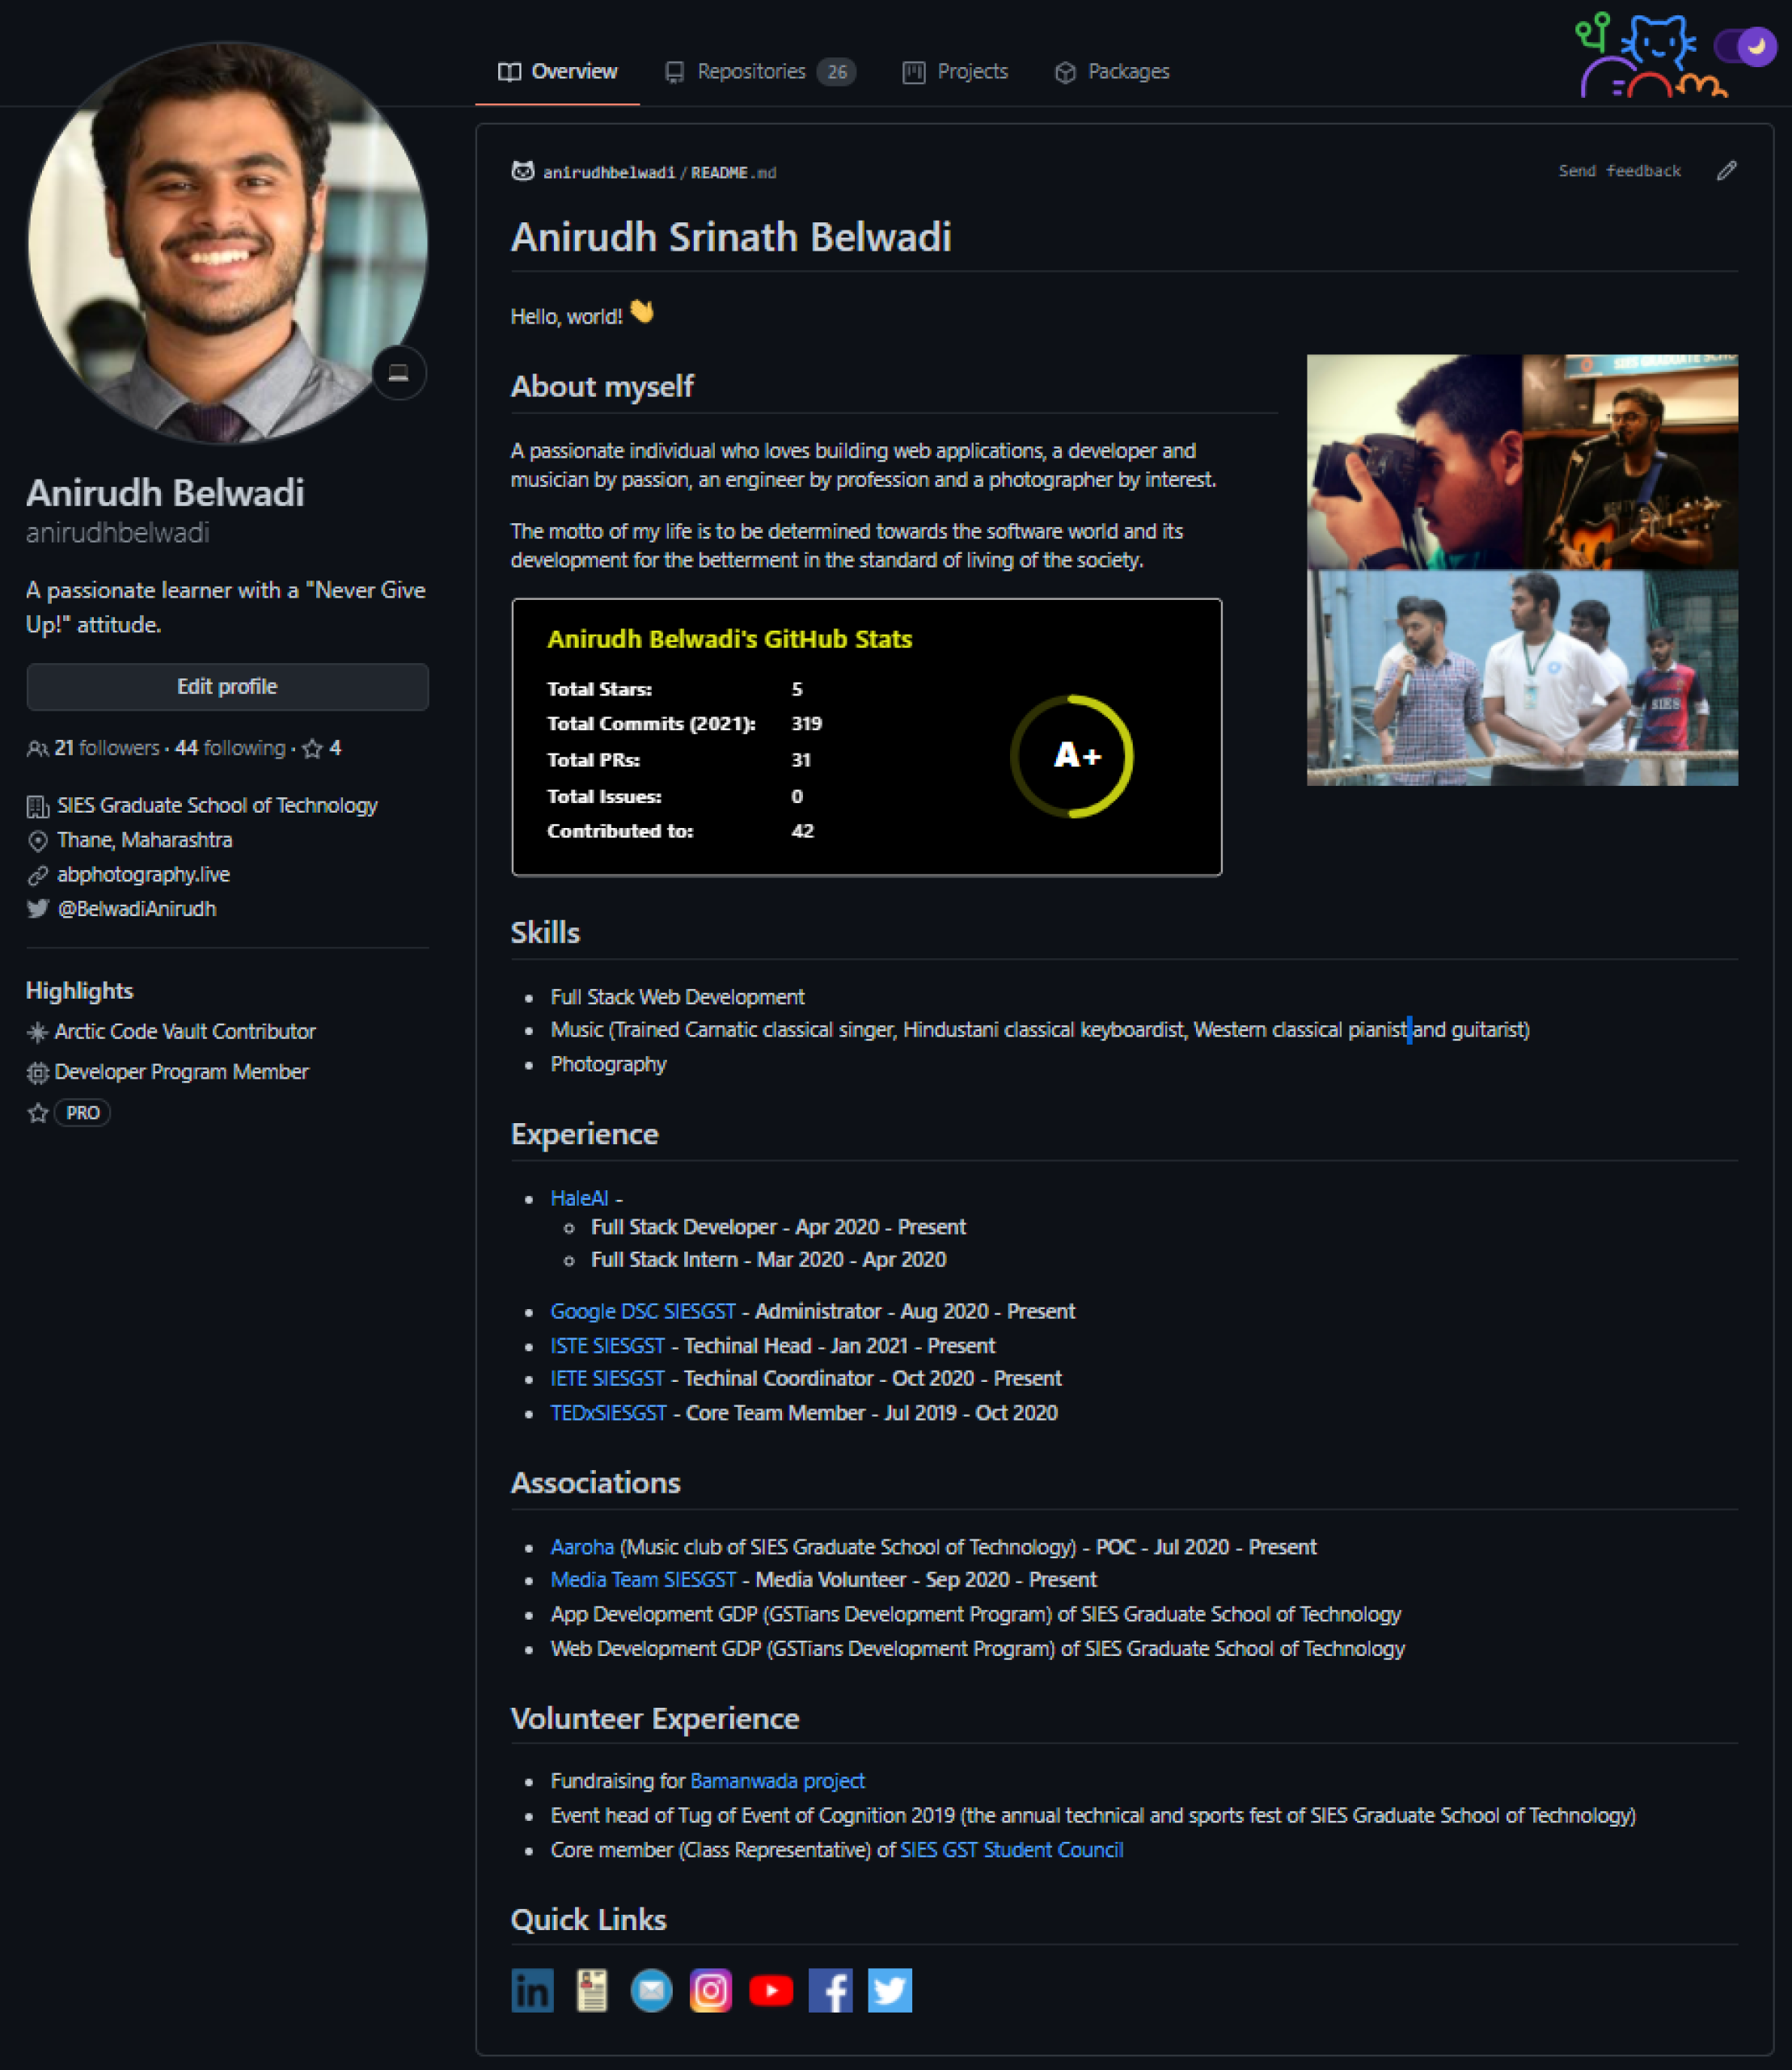Click the Facebook quick link icon
Screen dimensions: 1792x2070
point(830,1990)
